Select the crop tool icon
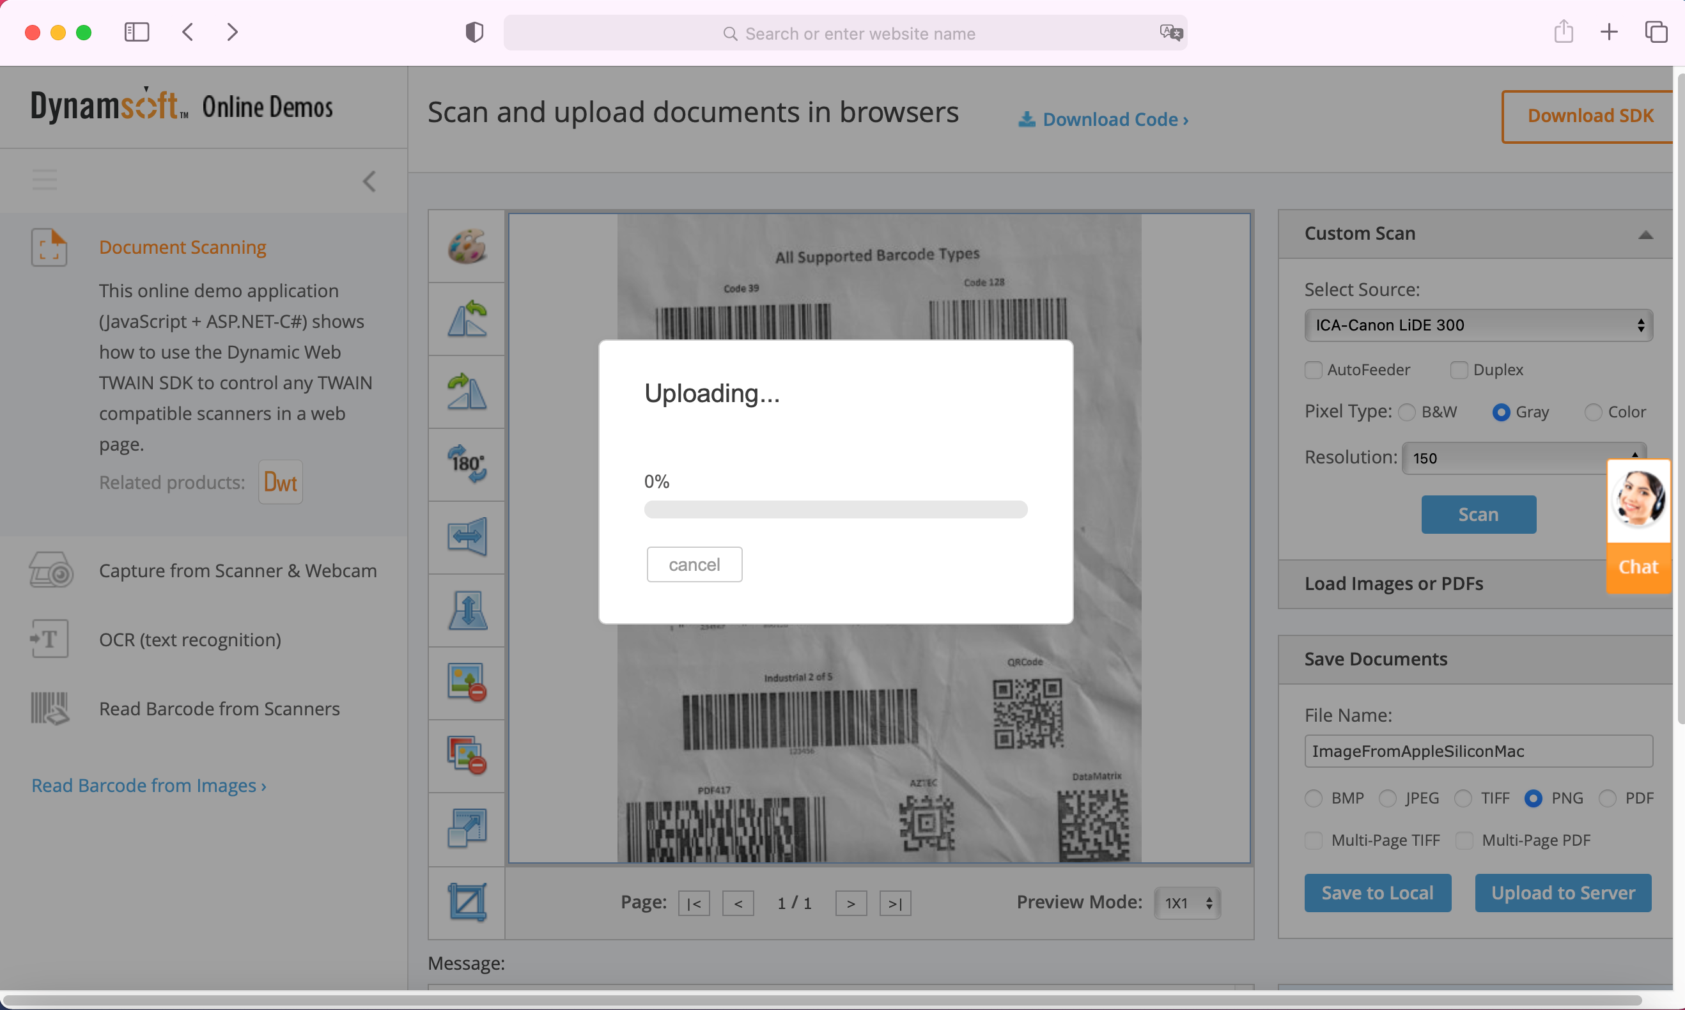This screenshot has height=1010, width=1685. point(467,903)
